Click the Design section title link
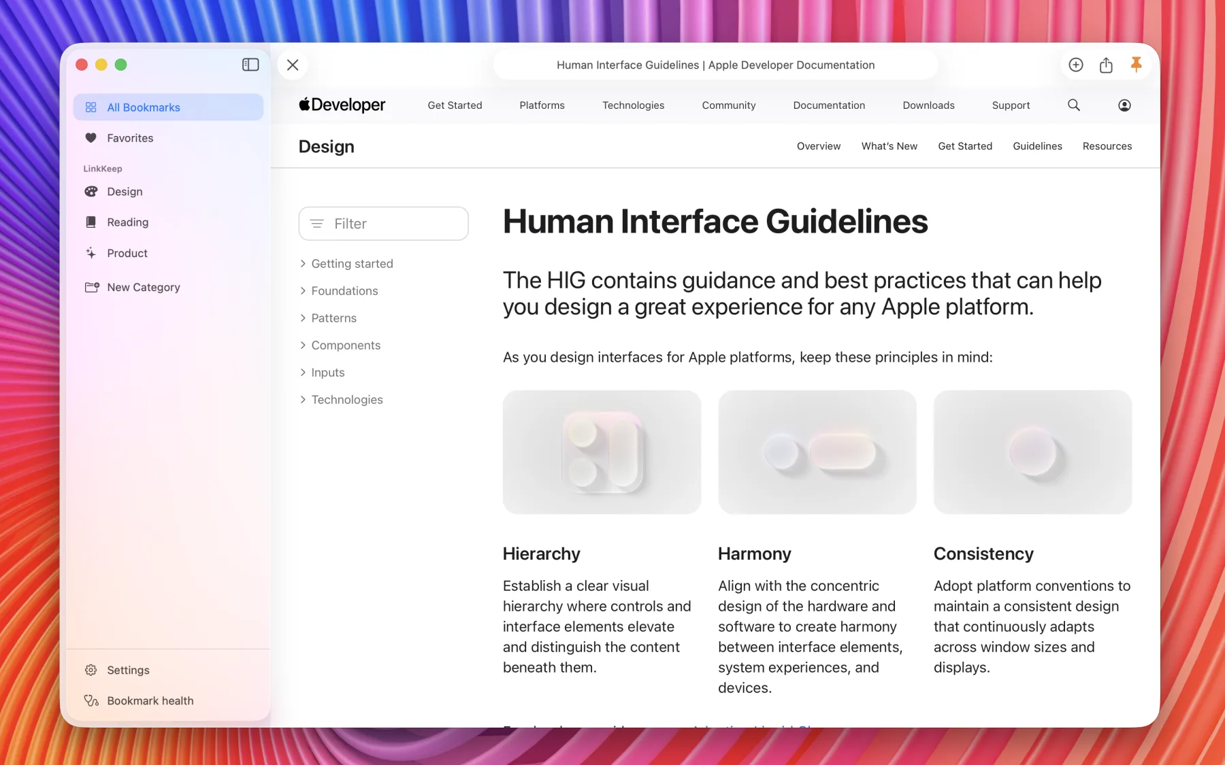This screenshot has width=1225, height=765. 326,147
